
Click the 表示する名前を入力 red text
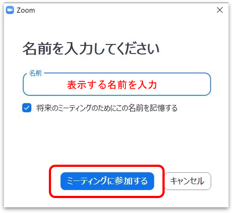click(x=112, y=85)
